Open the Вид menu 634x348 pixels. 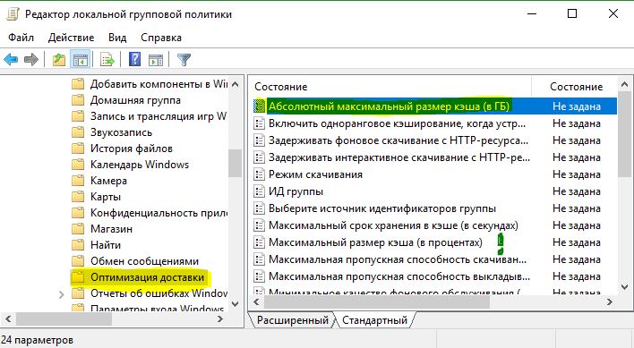click(117, 38)
